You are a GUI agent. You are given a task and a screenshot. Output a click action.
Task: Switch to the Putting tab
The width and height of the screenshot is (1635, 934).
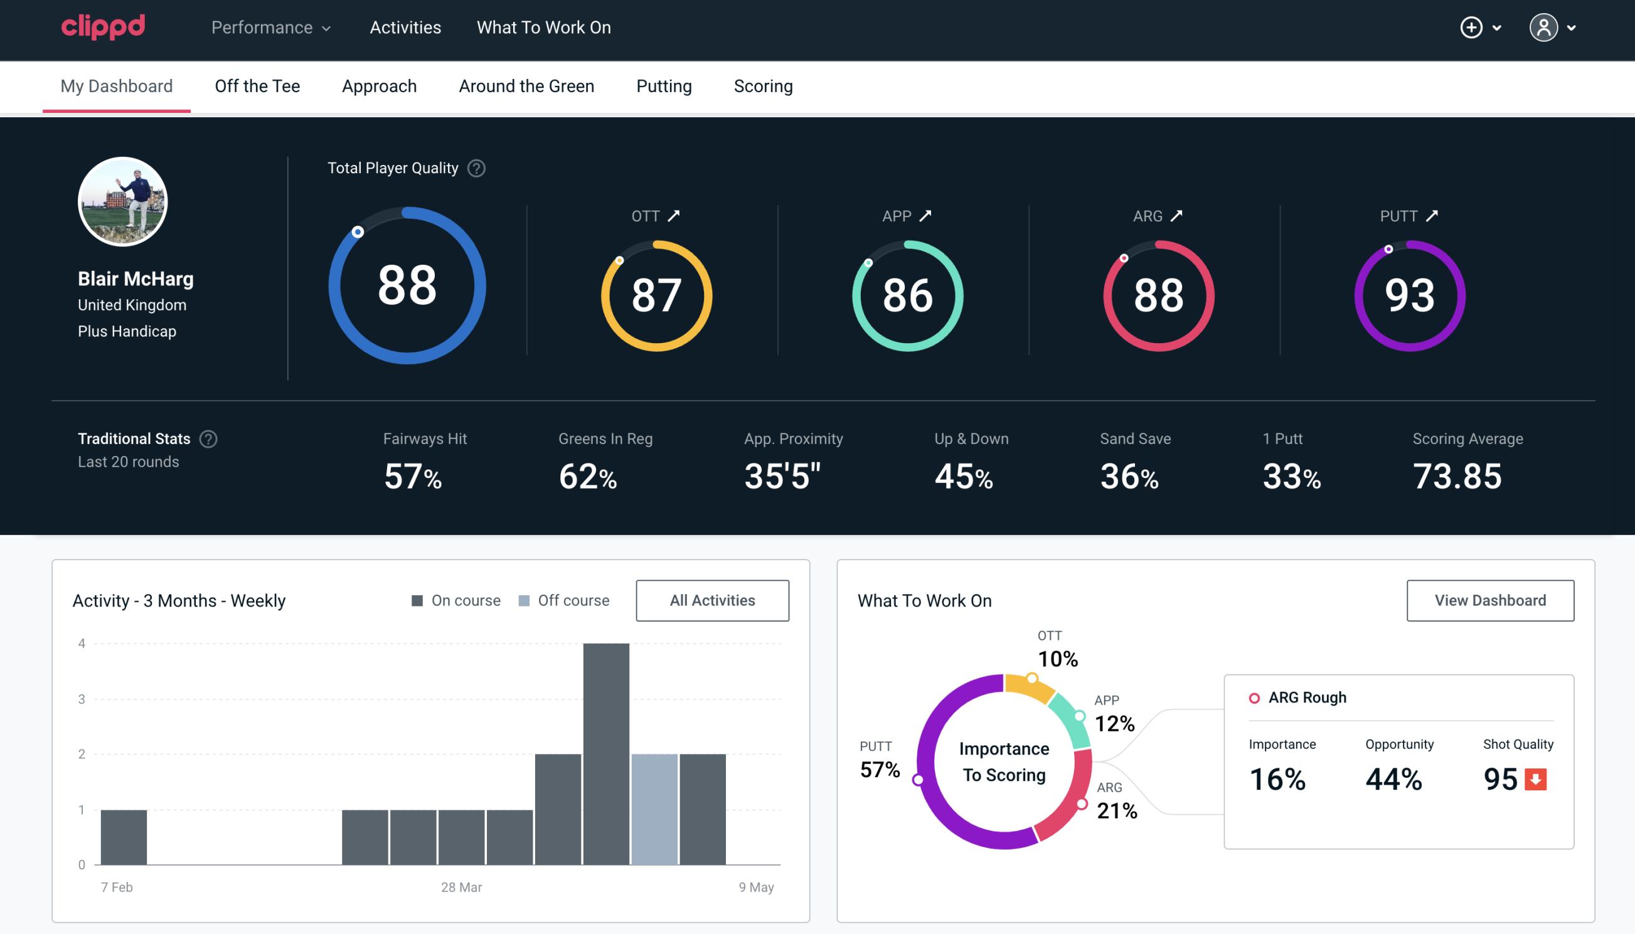pos(664,85)
